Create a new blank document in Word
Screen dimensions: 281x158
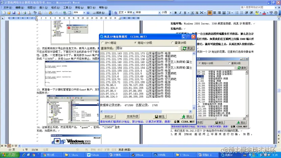point(4,13)
